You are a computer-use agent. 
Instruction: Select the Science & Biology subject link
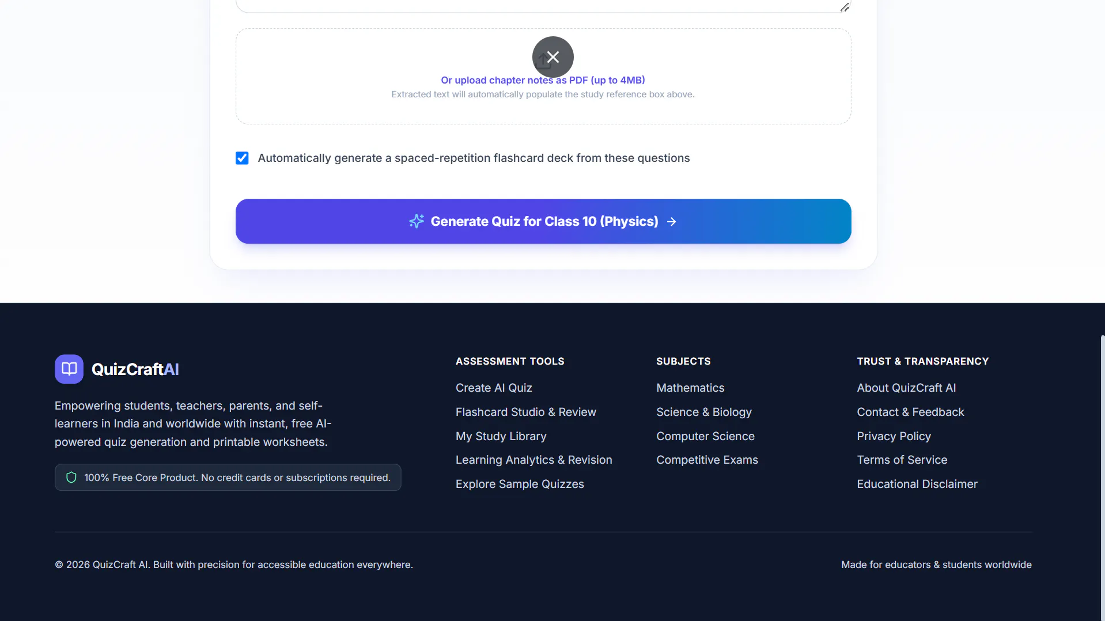tap(704, 412)
